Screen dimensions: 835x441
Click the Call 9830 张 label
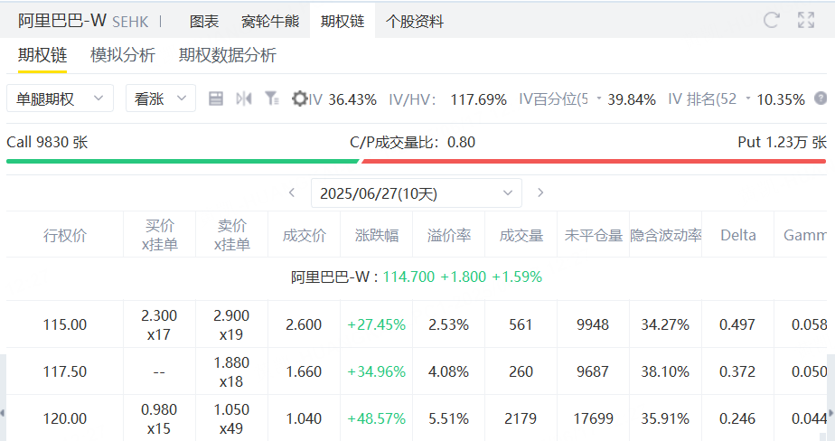(x=47, y=142)
